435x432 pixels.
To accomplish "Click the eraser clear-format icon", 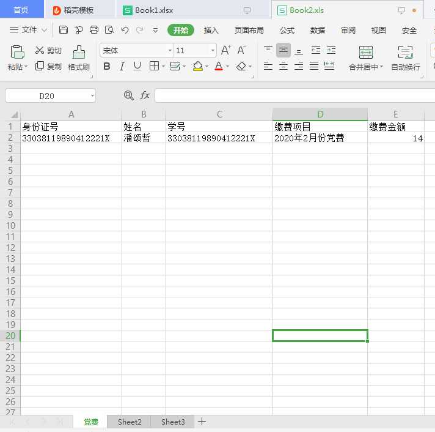I will [x=241, y=66].
